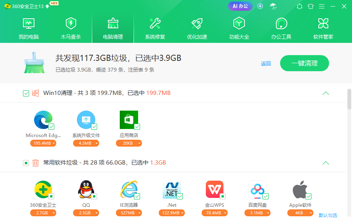Click the NEW badge in title bar
The image size is (352, 222).
tap(54, 3)
